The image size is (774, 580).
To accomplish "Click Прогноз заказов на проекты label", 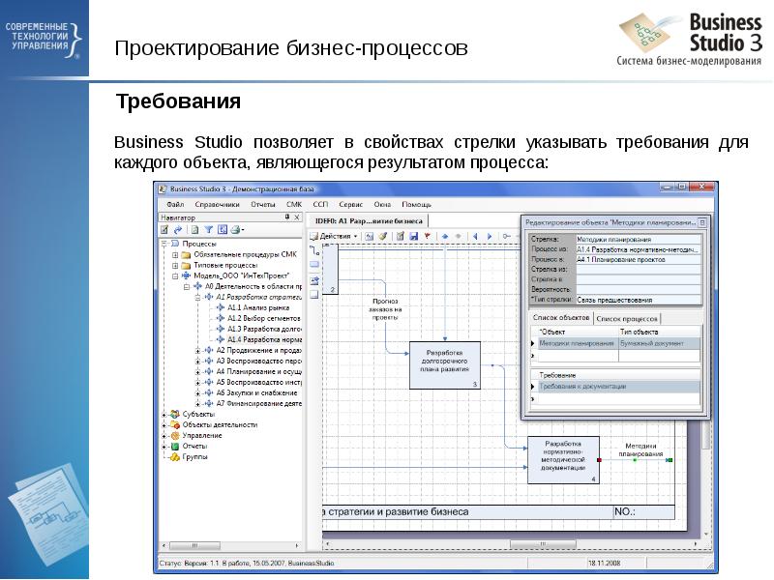I will coord(385,309).
